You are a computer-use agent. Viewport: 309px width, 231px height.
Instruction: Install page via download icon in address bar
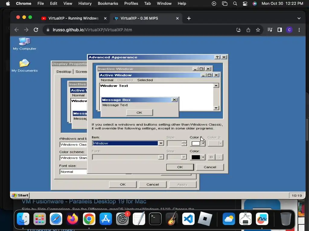239,30
